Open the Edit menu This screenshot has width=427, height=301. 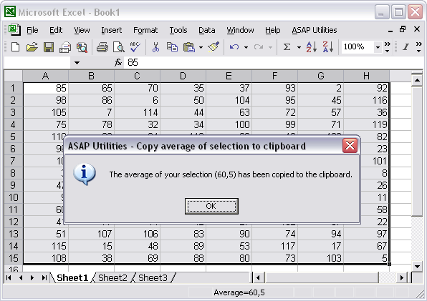(56, 30)
